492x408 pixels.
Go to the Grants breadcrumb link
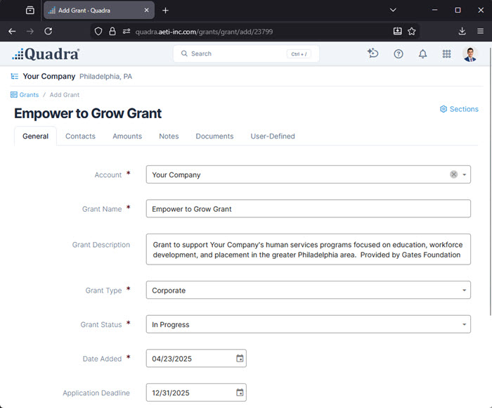coord(28,95)
